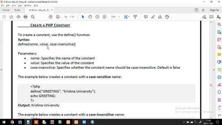Click the Save file icon
The width and height of the screenshot is (222, 125).
4,17
